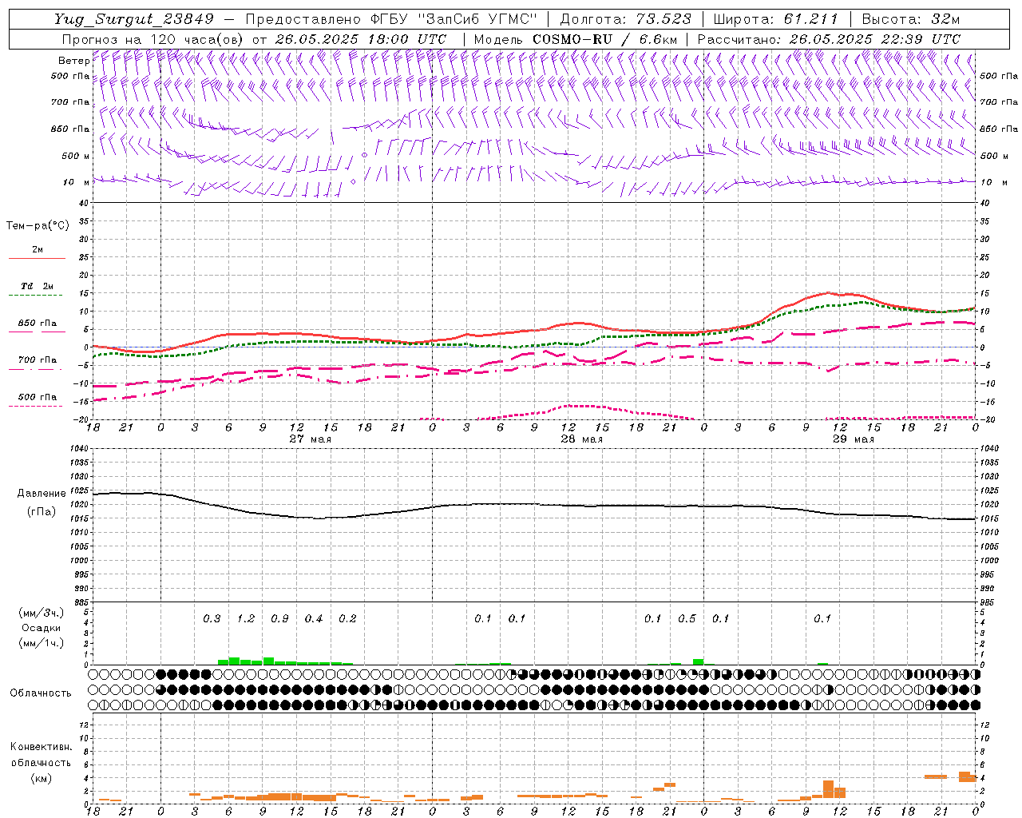Click the Конвективн. convective cloud label

click(41, 747)
